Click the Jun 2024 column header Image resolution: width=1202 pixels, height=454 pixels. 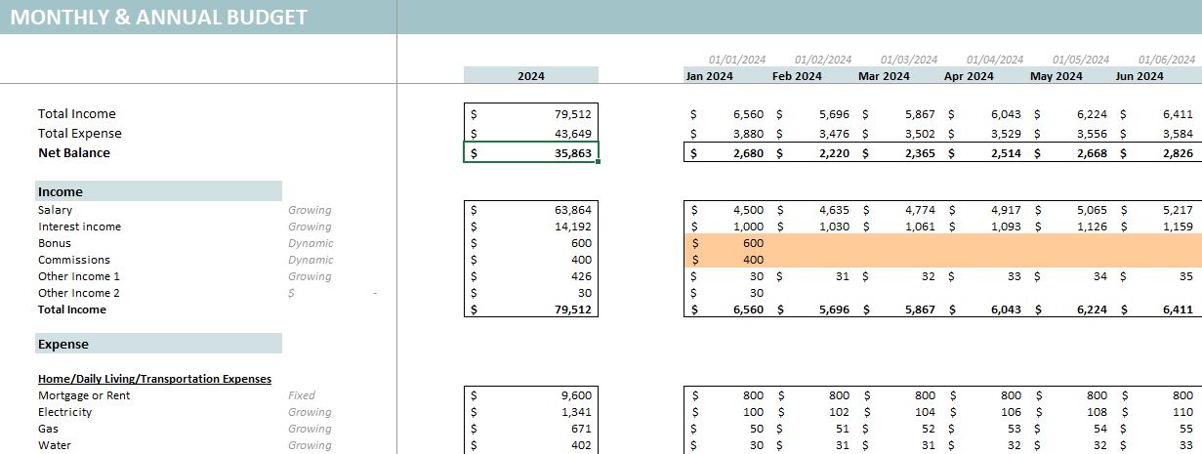tap(1140, 75)
